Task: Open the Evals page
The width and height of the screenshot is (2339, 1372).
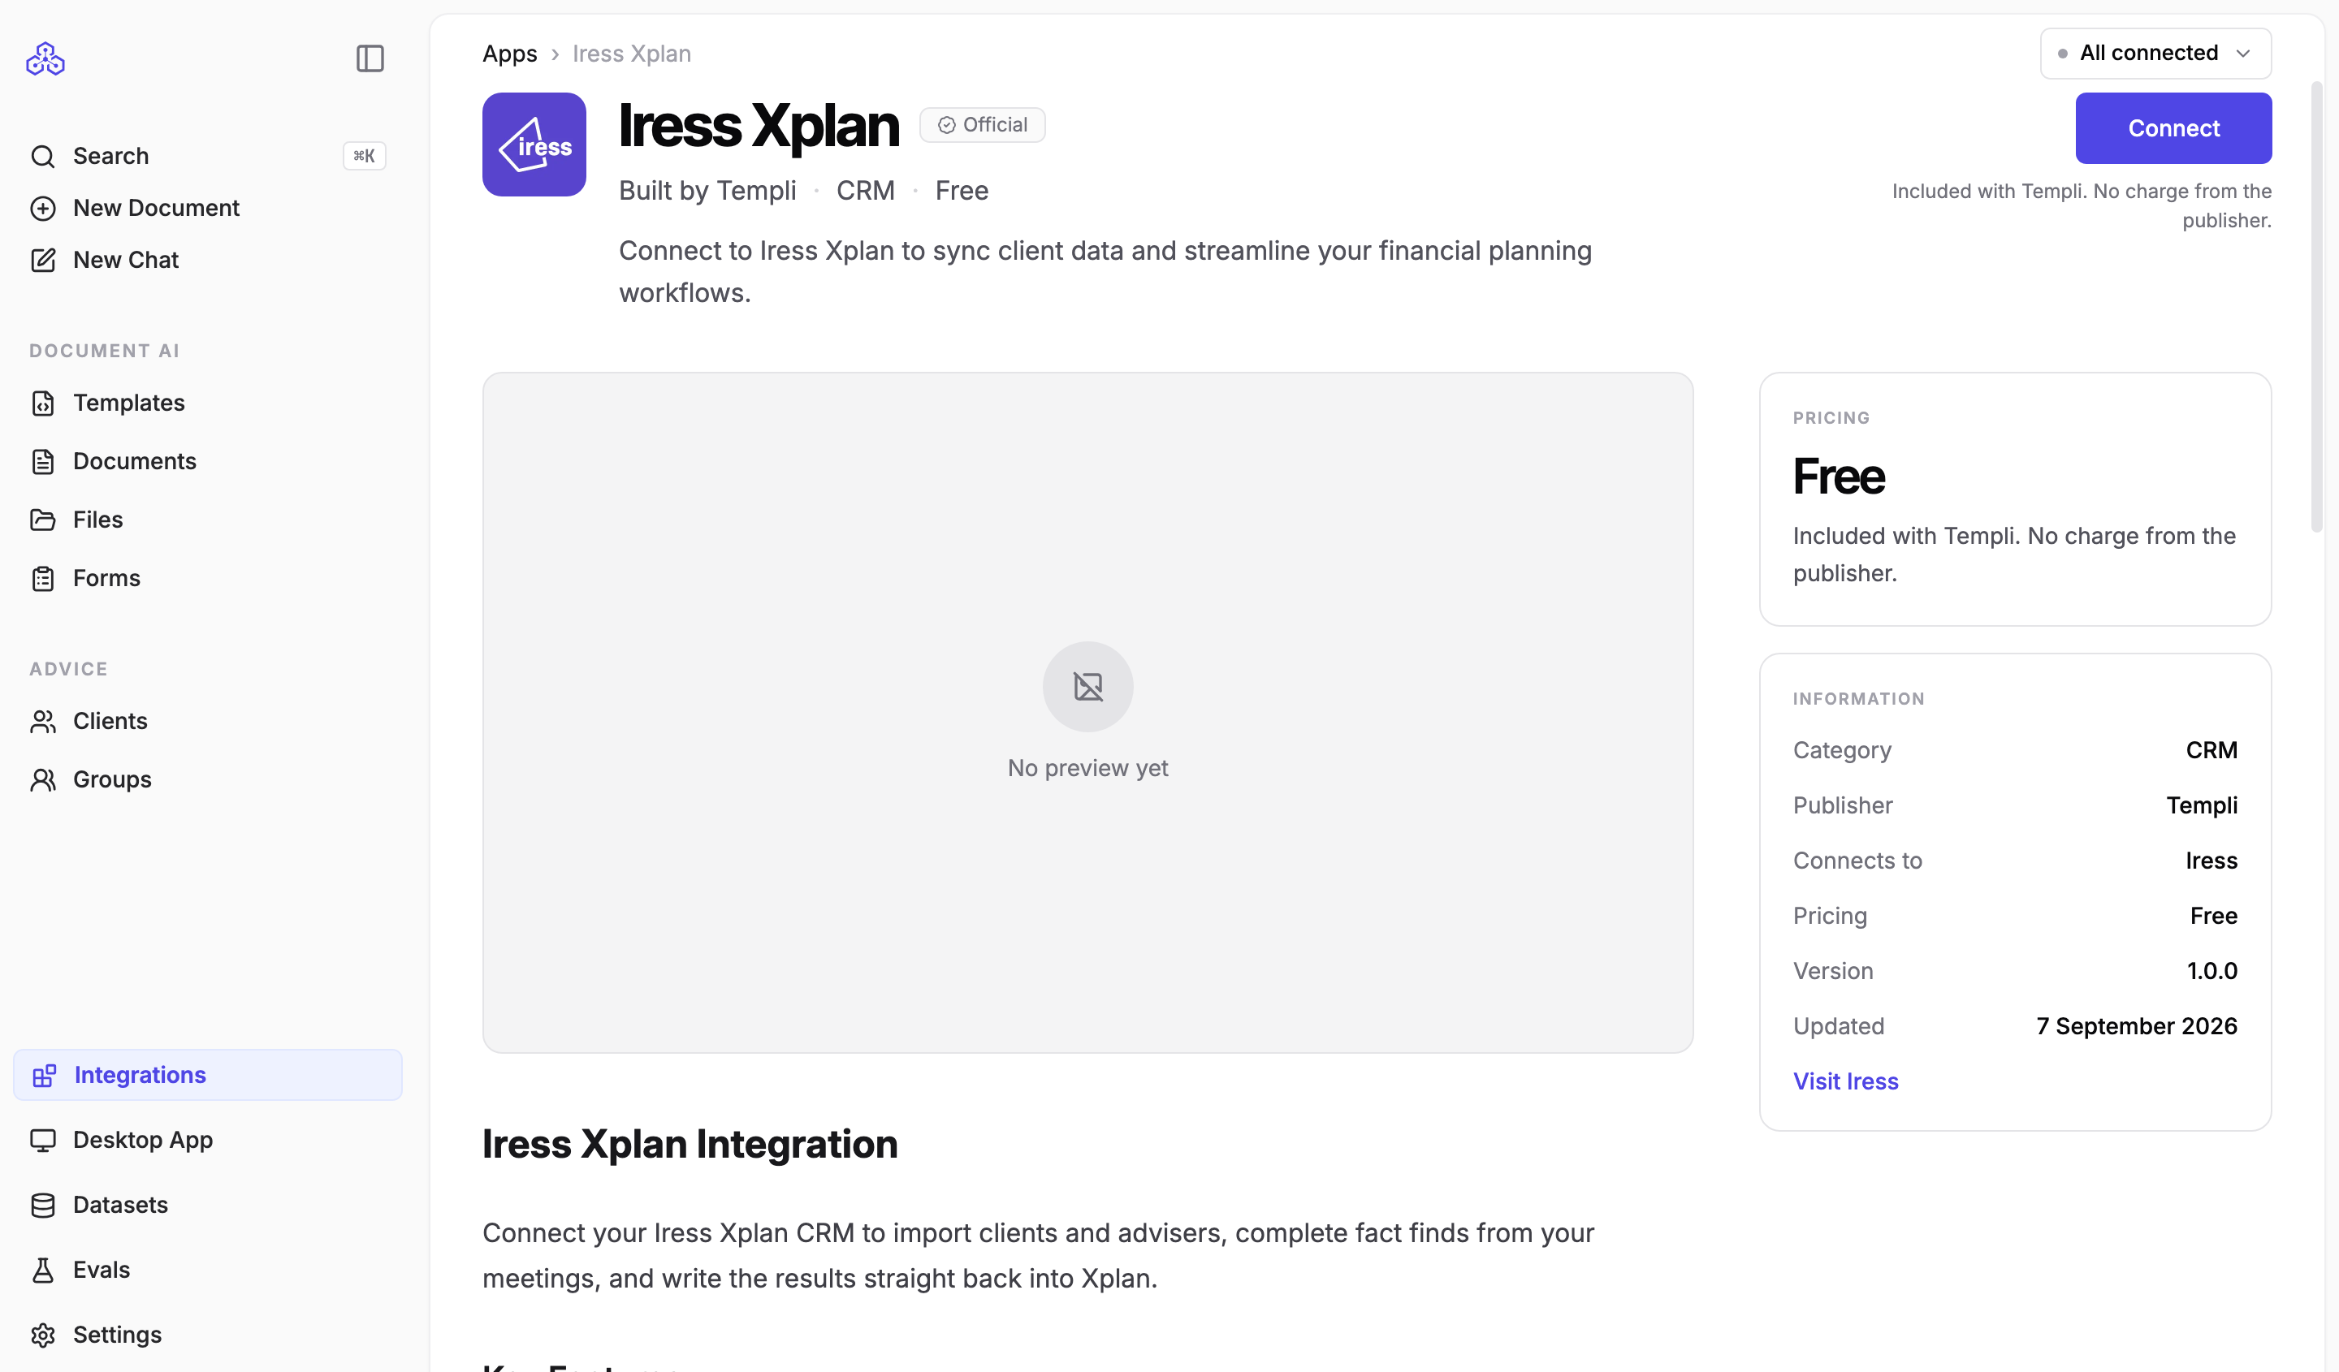Action: 208,1269
